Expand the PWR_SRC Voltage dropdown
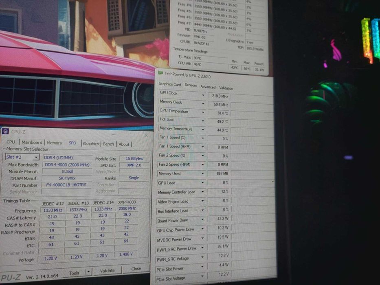Viewport: 380px width, 285px height. (x=202, y=257)
